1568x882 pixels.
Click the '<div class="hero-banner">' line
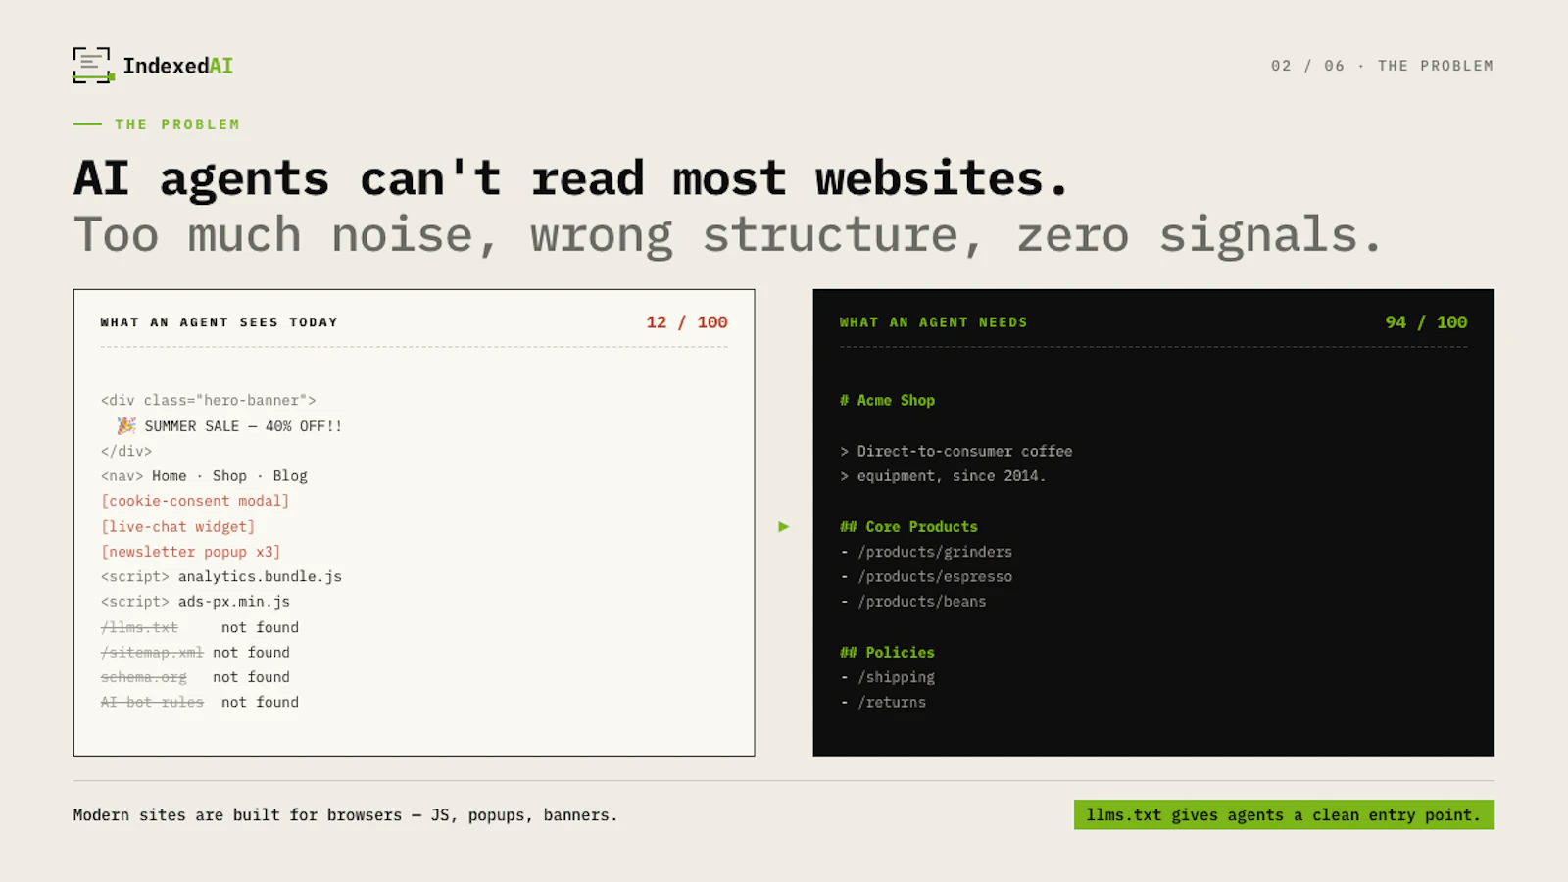[208, 401]
